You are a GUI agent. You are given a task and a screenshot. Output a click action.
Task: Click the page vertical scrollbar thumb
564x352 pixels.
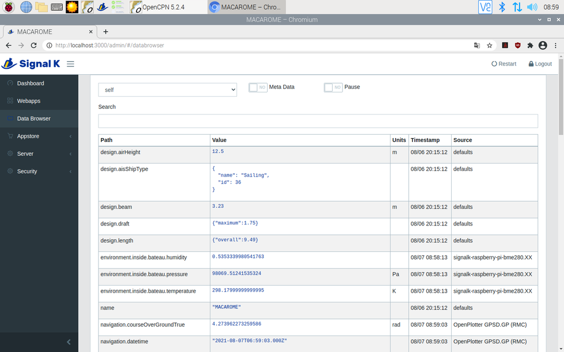(x=561, y=97)
